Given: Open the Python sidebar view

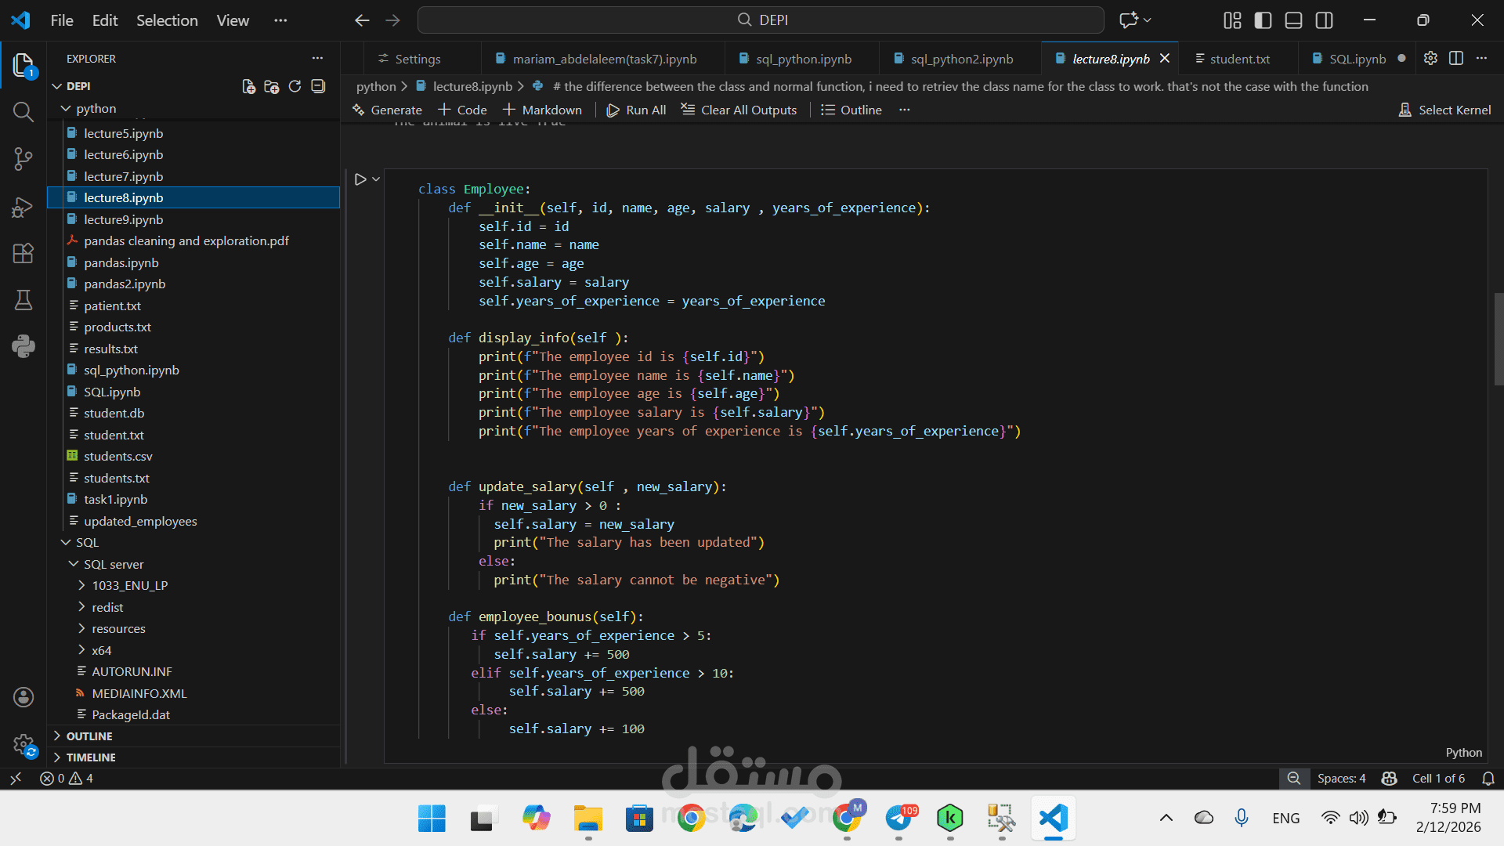Looking at the screenshot, I should [x=23, y=346].
